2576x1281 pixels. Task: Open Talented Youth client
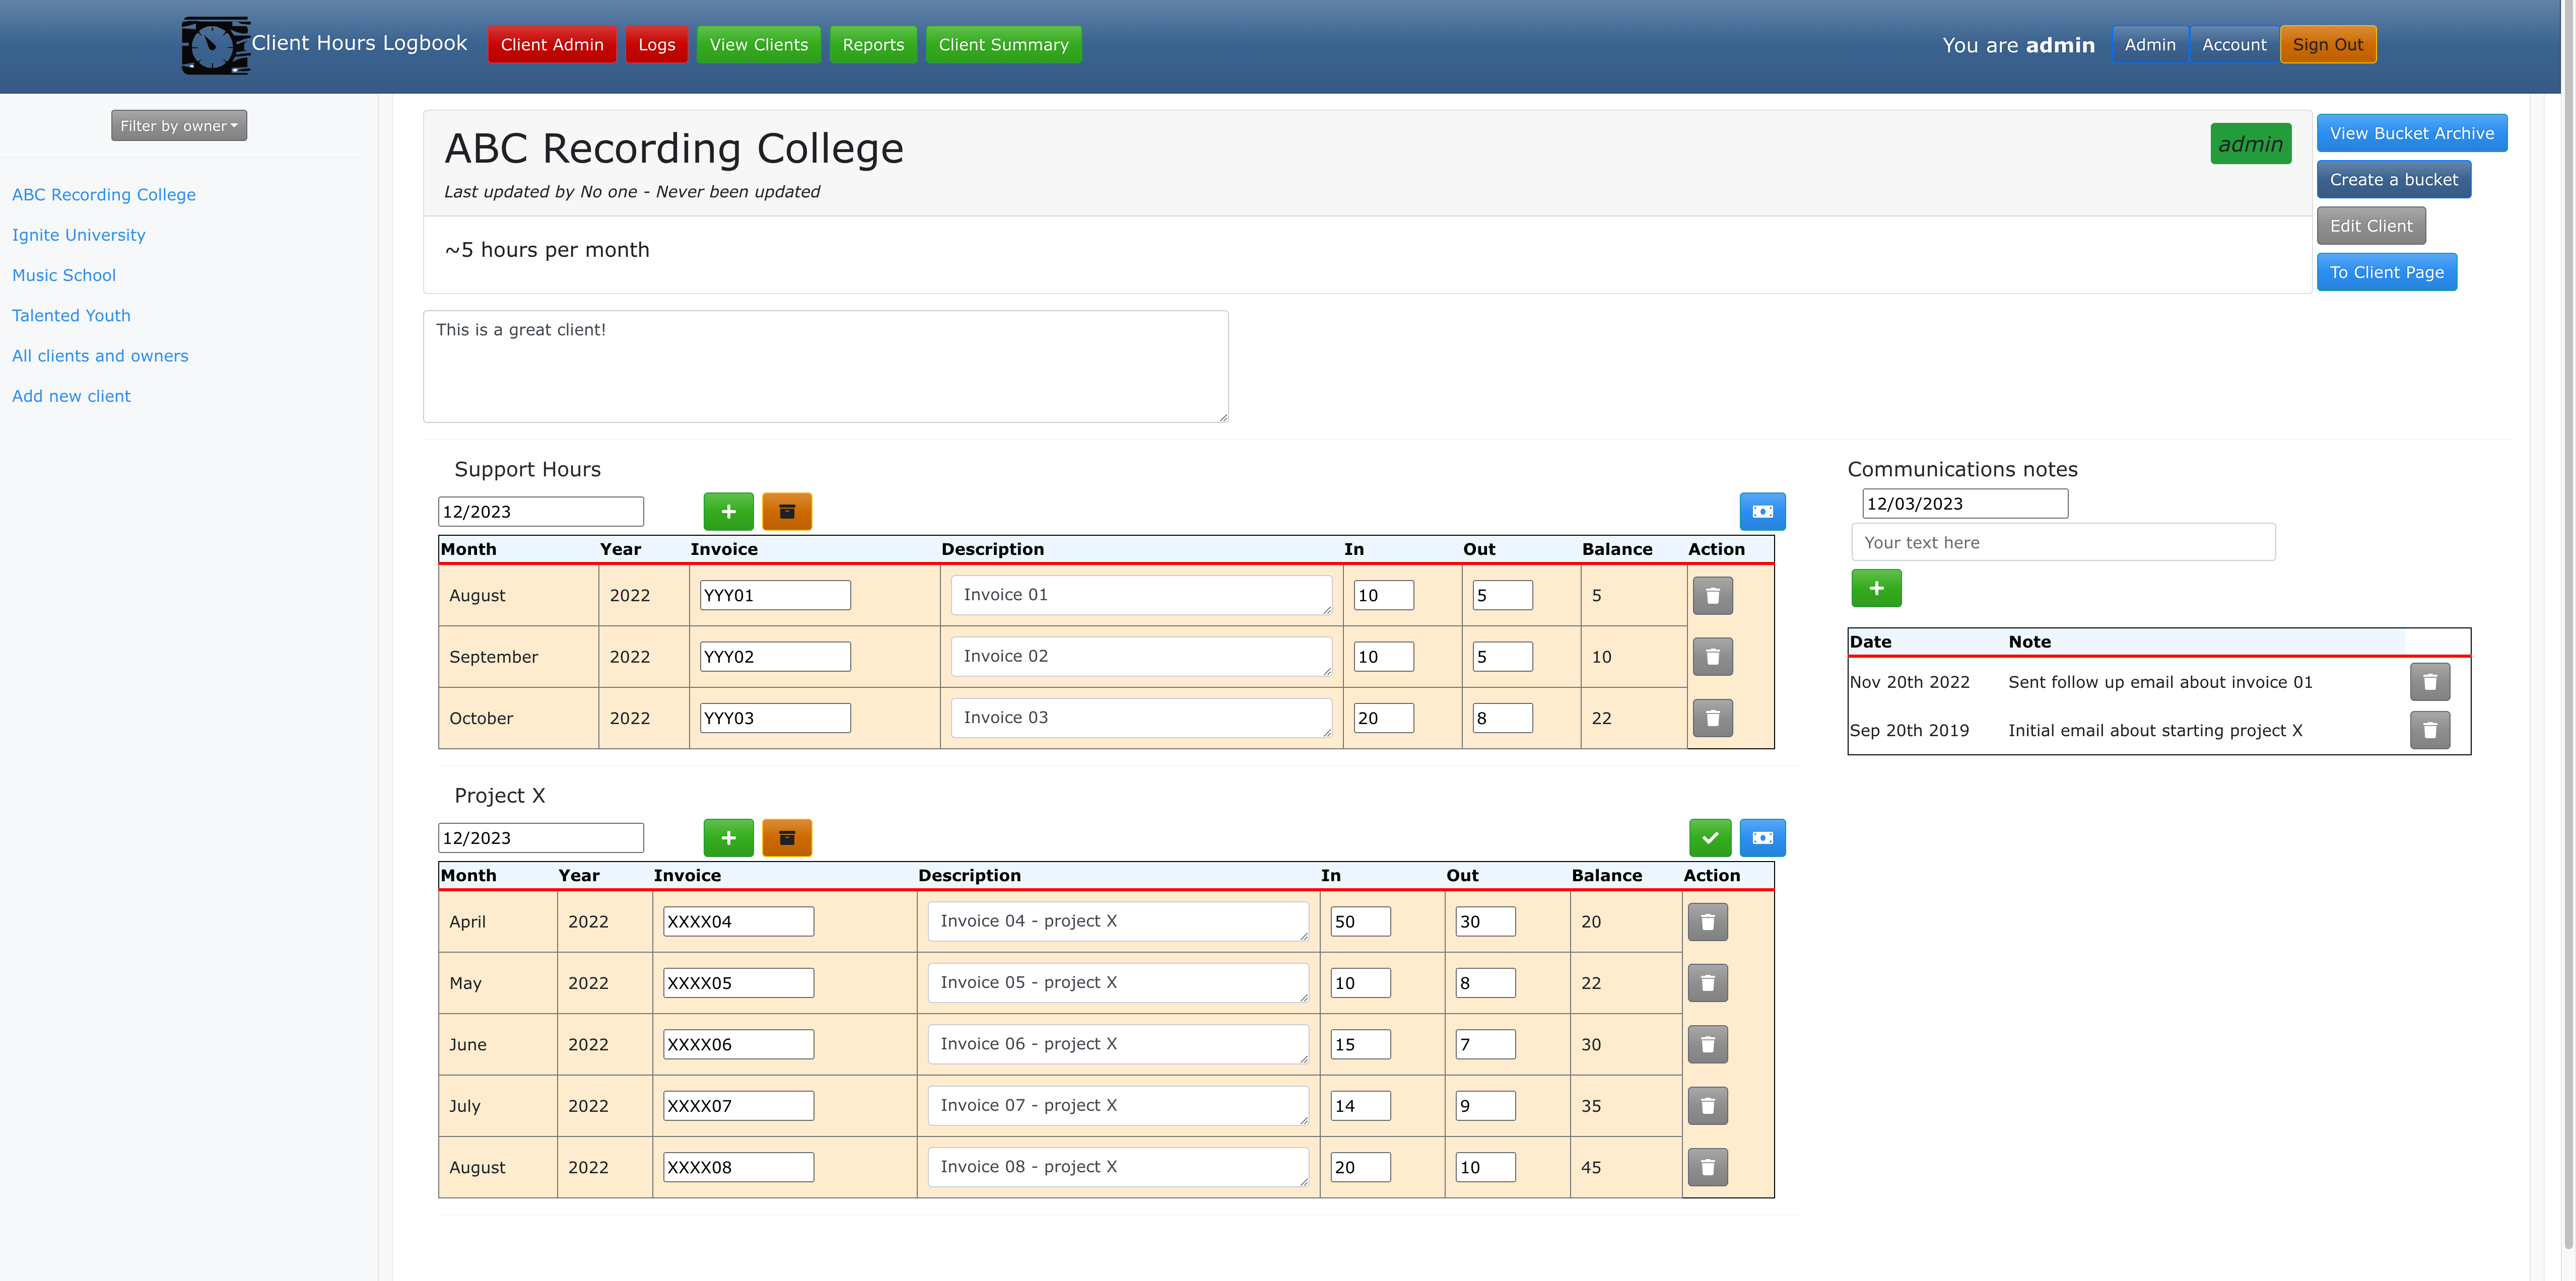pyautogui.click(x=71, y=315)
